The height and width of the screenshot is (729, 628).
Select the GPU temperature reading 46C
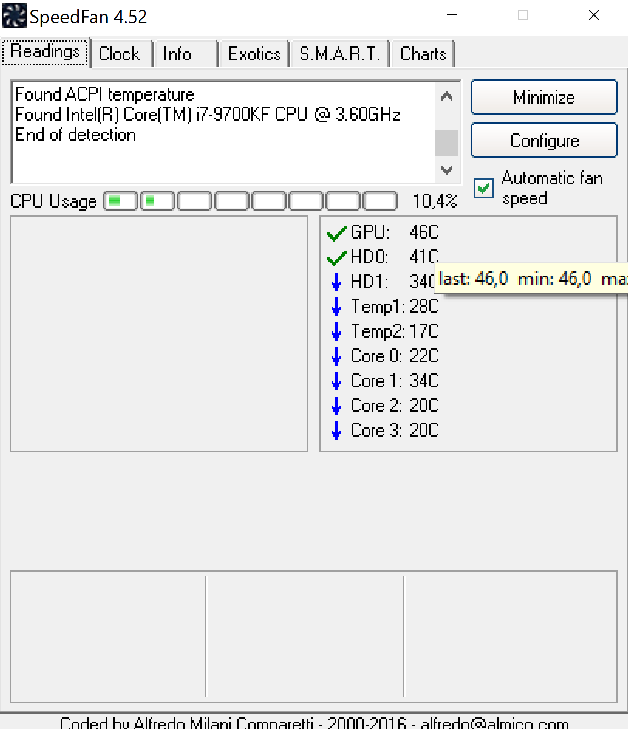click(424, 232)
